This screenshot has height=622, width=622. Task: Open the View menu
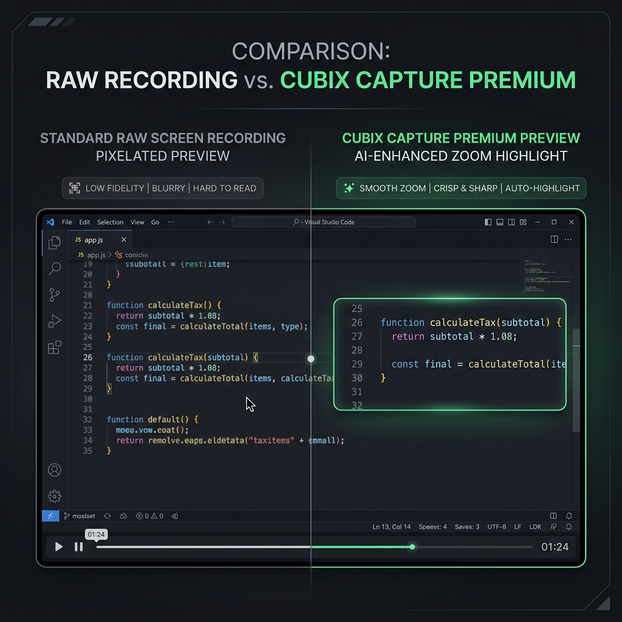click(137, 222)
